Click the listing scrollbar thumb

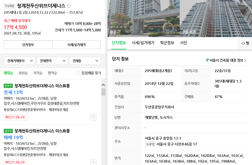pos(103,92)
